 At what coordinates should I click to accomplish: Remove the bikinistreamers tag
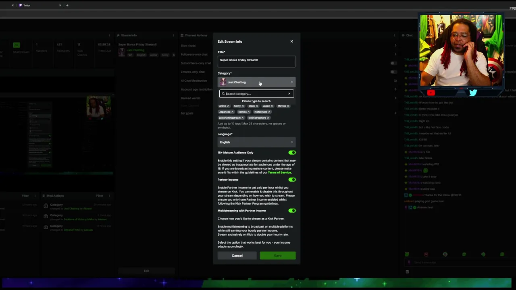click(268, 118)
